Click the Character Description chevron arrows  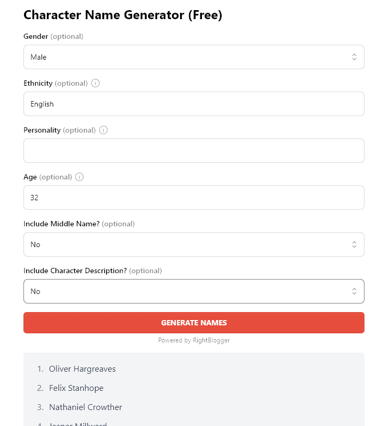tap(354, 291)
